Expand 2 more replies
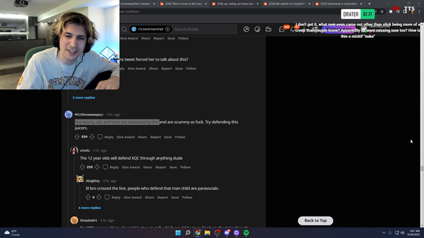The image size is (424, 238). (x=84, y=98)
